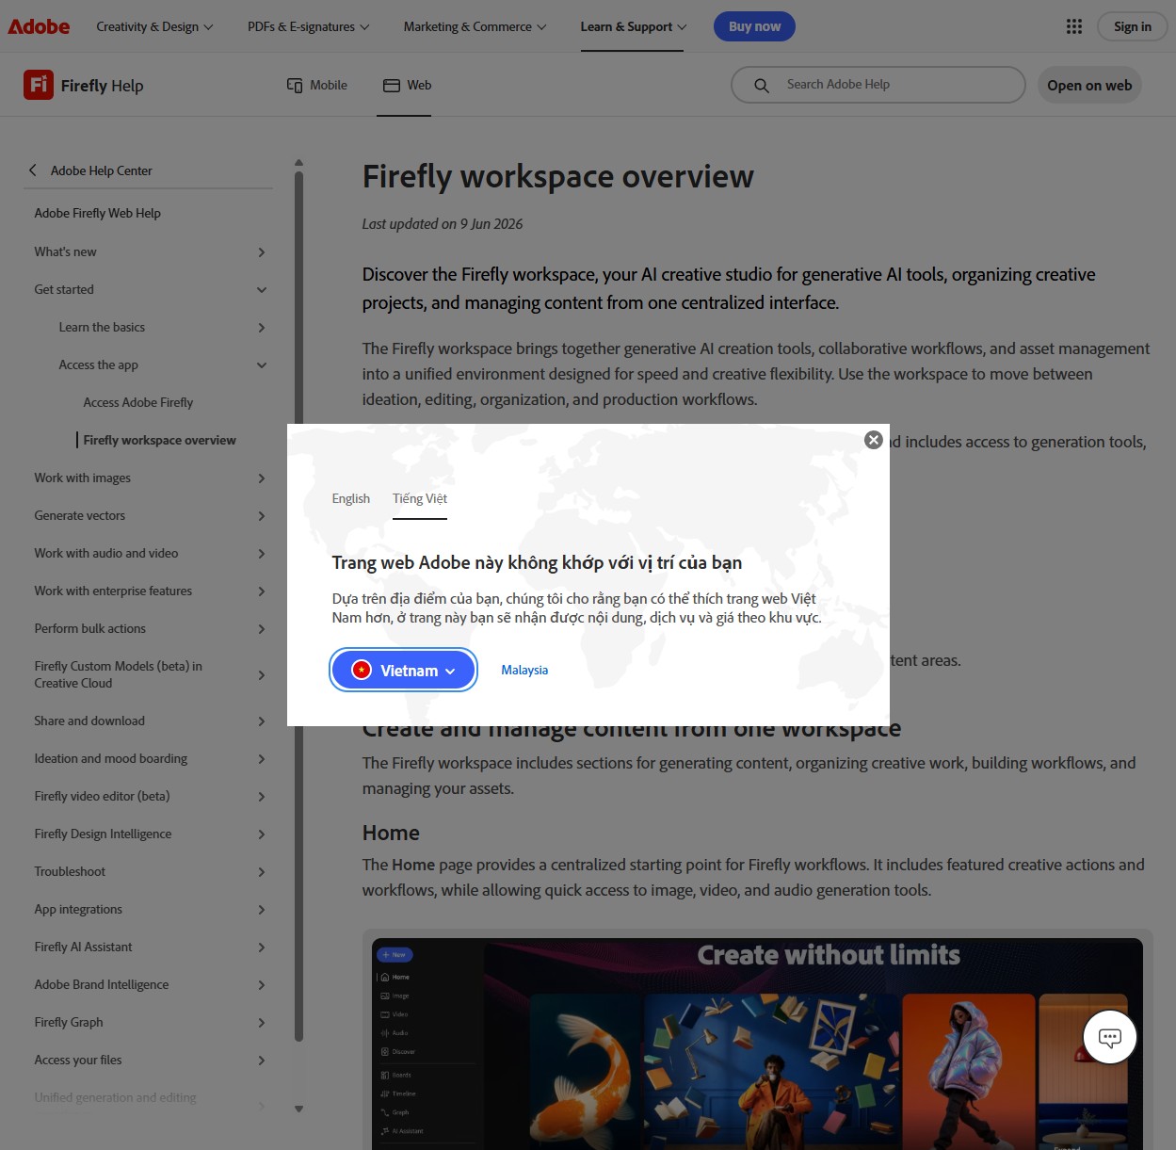Open Access Adobe Firefly page
The image size is (1176, 1150).
pos(138,402)
